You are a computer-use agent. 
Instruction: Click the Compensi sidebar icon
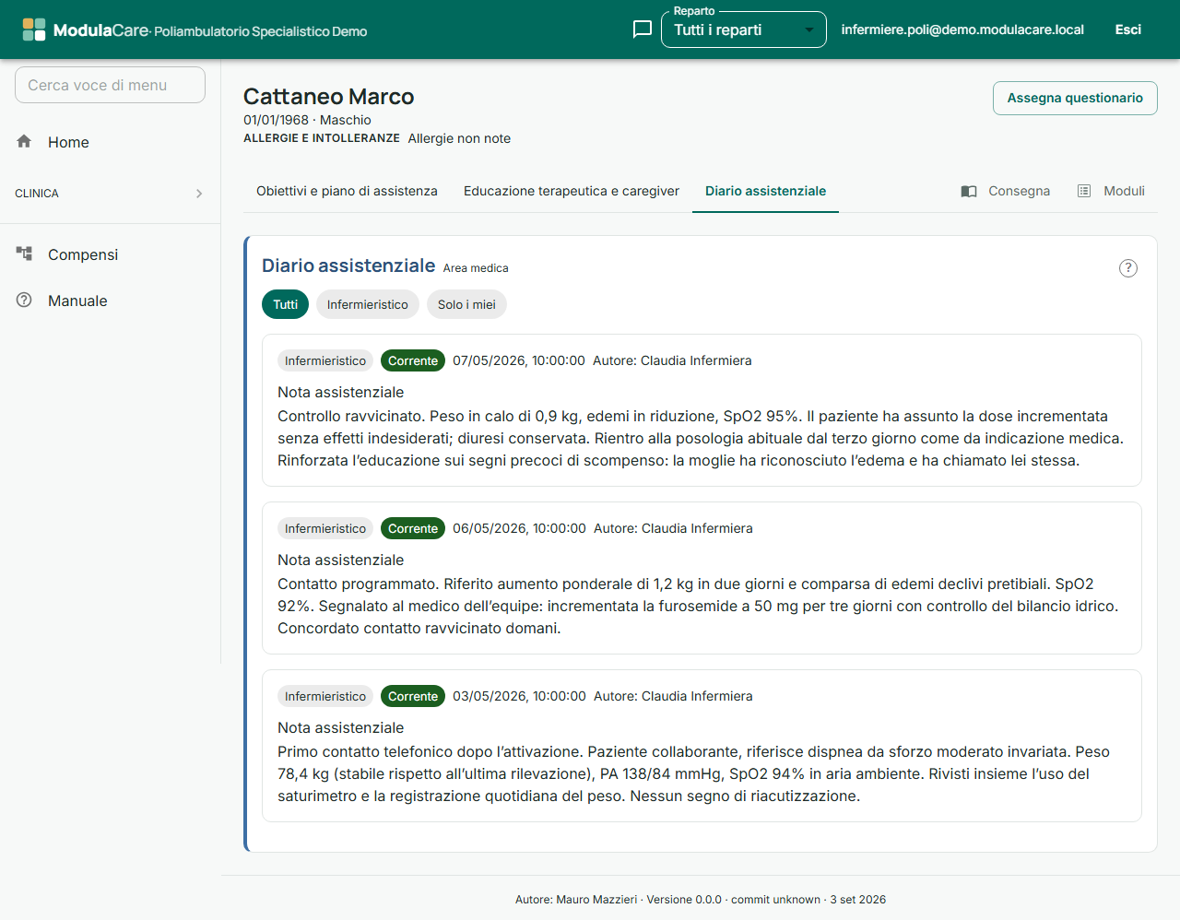(x=24, y=254)
